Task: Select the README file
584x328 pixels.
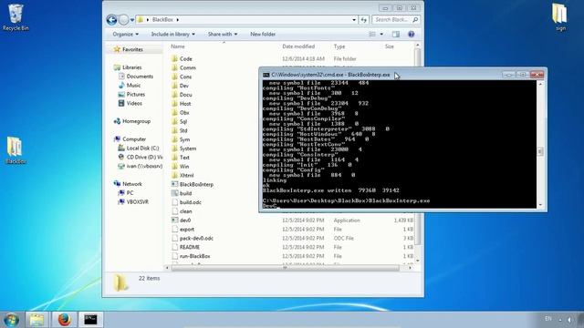Action: point(185,247)
